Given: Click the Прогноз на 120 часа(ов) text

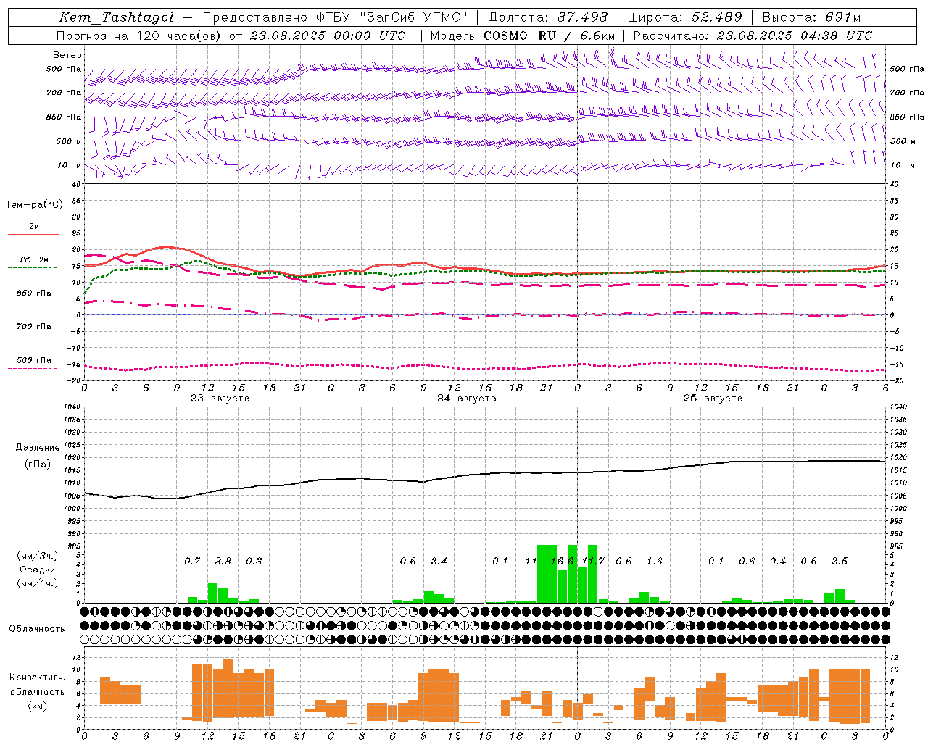Looking at the screenshot, I should [x=141, y=36].
